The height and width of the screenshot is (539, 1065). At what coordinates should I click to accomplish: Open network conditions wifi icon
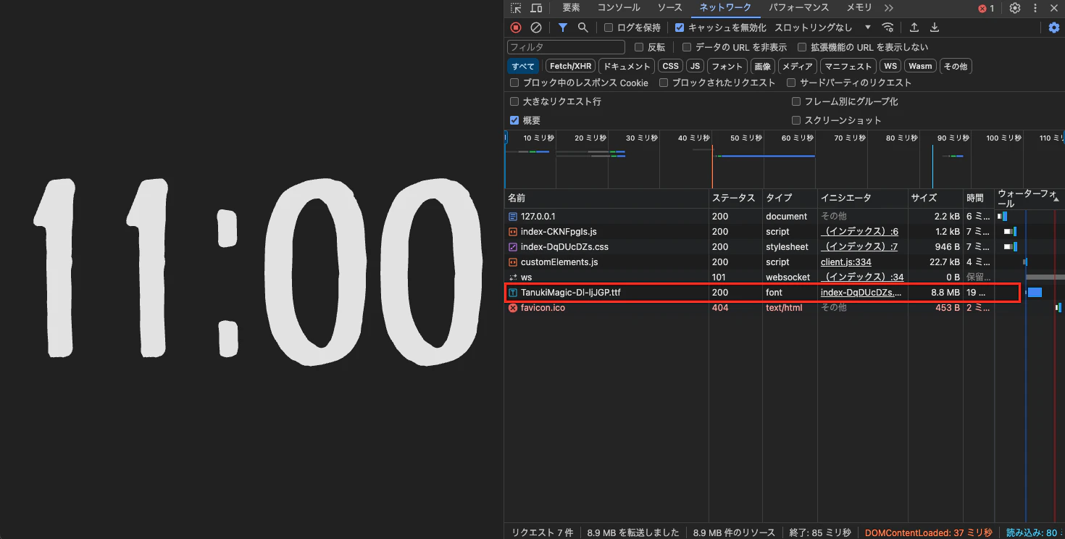pos(887,28)
